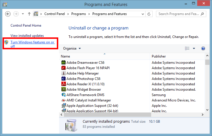
Task: Go up one level with Up arrow
Action: (29, 14)
